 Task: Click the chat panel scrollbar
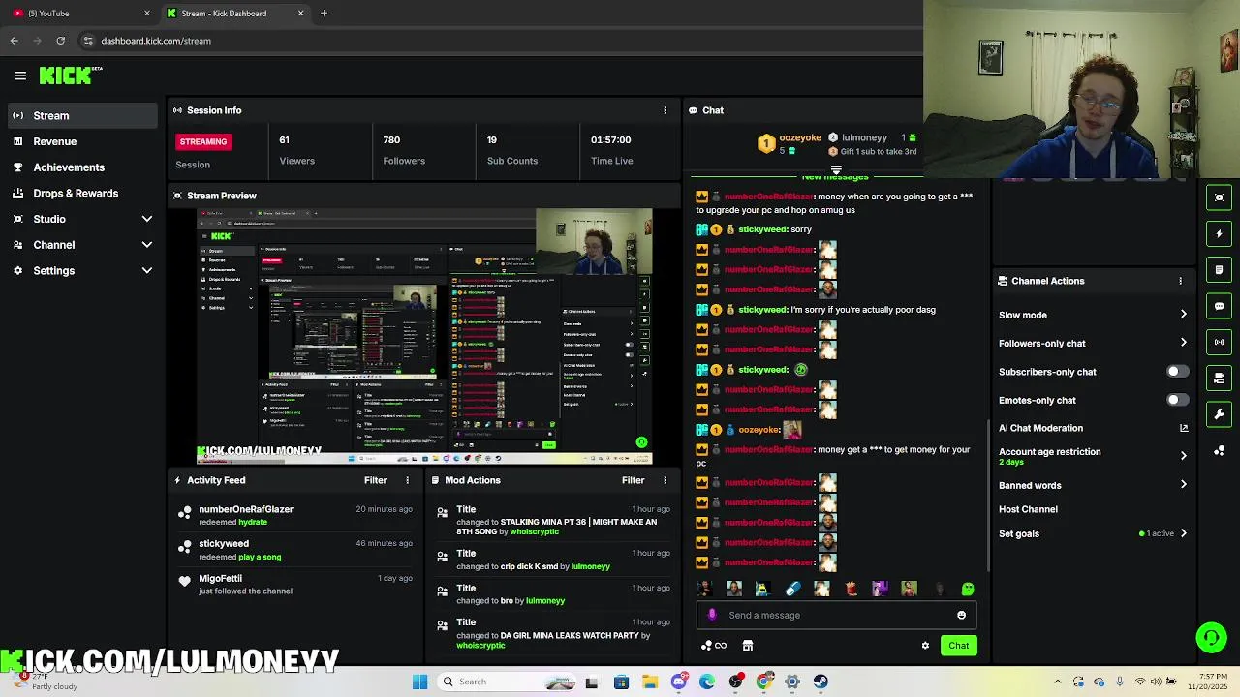pos(987,496)
